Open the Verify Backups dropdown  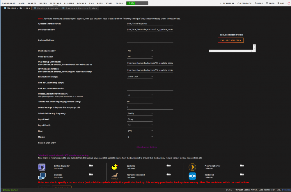(140, 56)
